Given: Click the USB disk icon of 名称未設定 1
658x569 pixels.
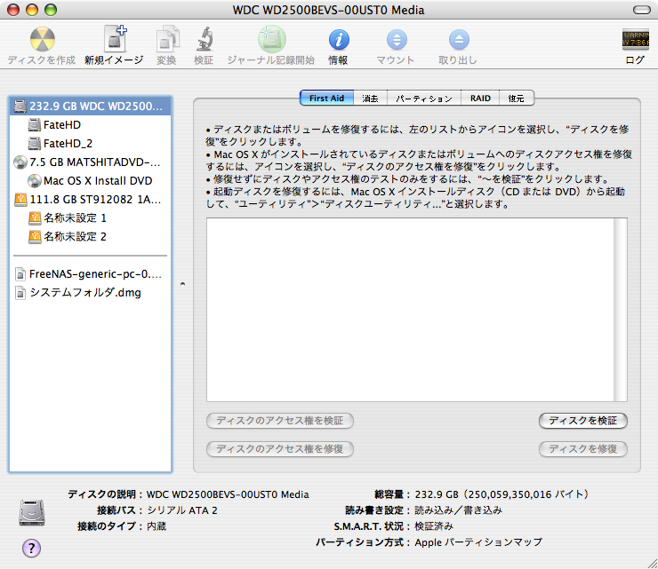Looking at the screenshot, I should click(35, 217).
